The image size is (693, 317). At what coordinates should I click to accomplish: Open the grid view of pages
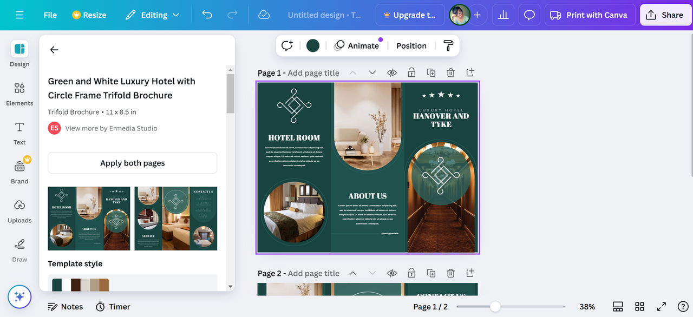[639, 307]
